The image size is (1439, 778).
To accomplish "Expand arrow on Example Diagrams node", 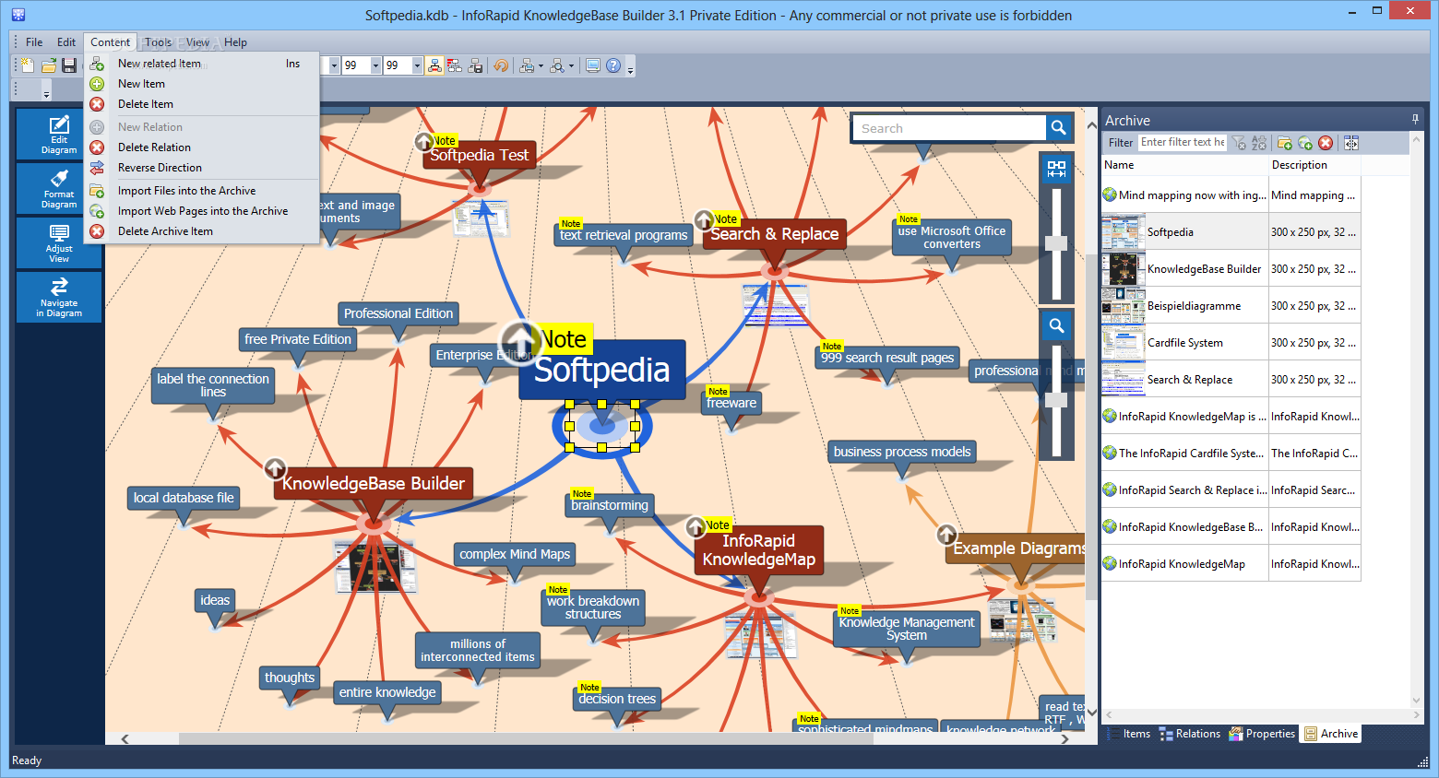I will [x=946, y=535].
